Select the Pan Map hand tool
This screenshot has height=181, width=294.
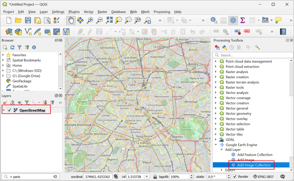click(71, 21)
